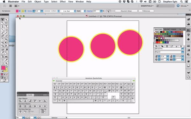The width and height of the screenshot is (191, 119).
Task: Select the Selection (black arrow) tool
Action: coord(3,20)
